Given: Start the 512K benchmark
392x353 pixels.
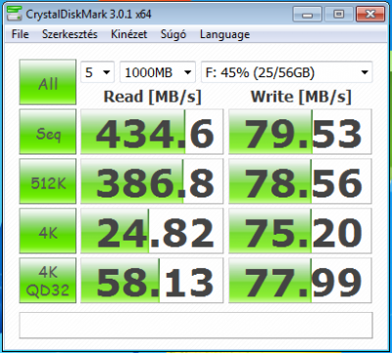Looking at the screenshot, I should click(x=48, y=181).
